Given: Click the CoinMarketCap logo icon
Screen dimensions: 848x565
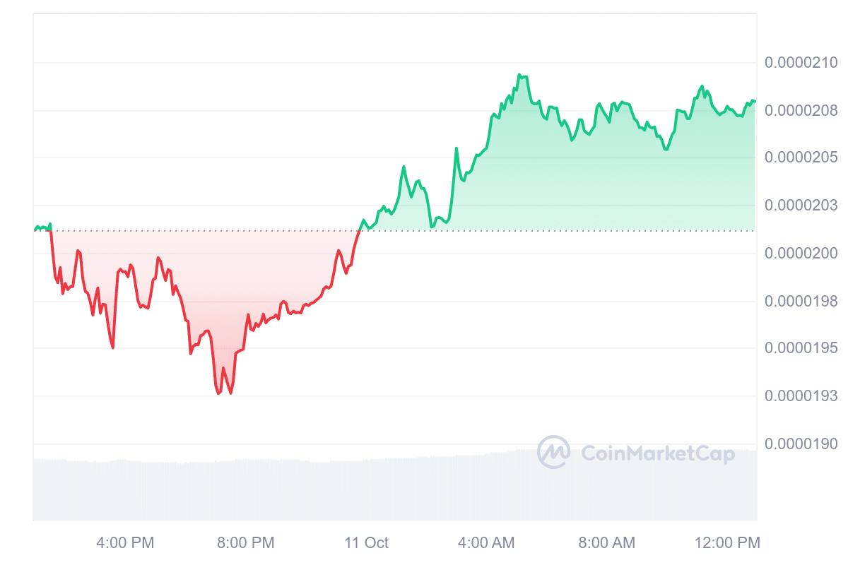Looking at the screenshot, I should 553,452.
